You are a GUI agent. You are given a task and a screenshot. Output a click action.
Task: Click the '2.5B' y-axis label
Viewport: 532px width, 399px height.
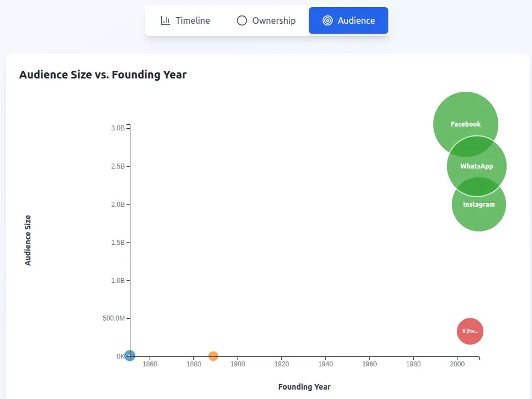click(x=118, y=166)
